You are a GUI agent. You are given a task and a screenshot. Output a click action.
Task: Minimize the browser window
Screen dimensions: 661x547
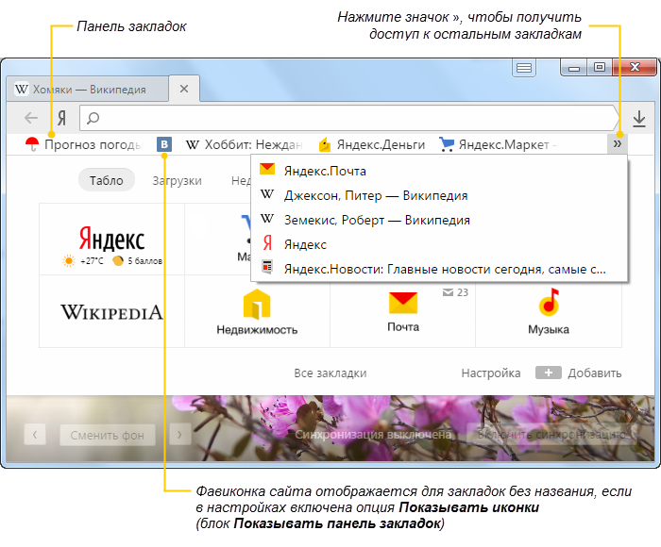pos(574,68)
